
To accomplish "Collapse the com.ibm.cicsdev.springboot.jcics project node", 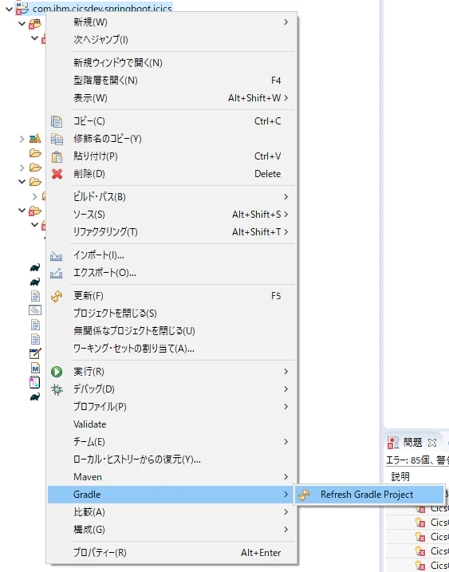I will click(10, 9).
